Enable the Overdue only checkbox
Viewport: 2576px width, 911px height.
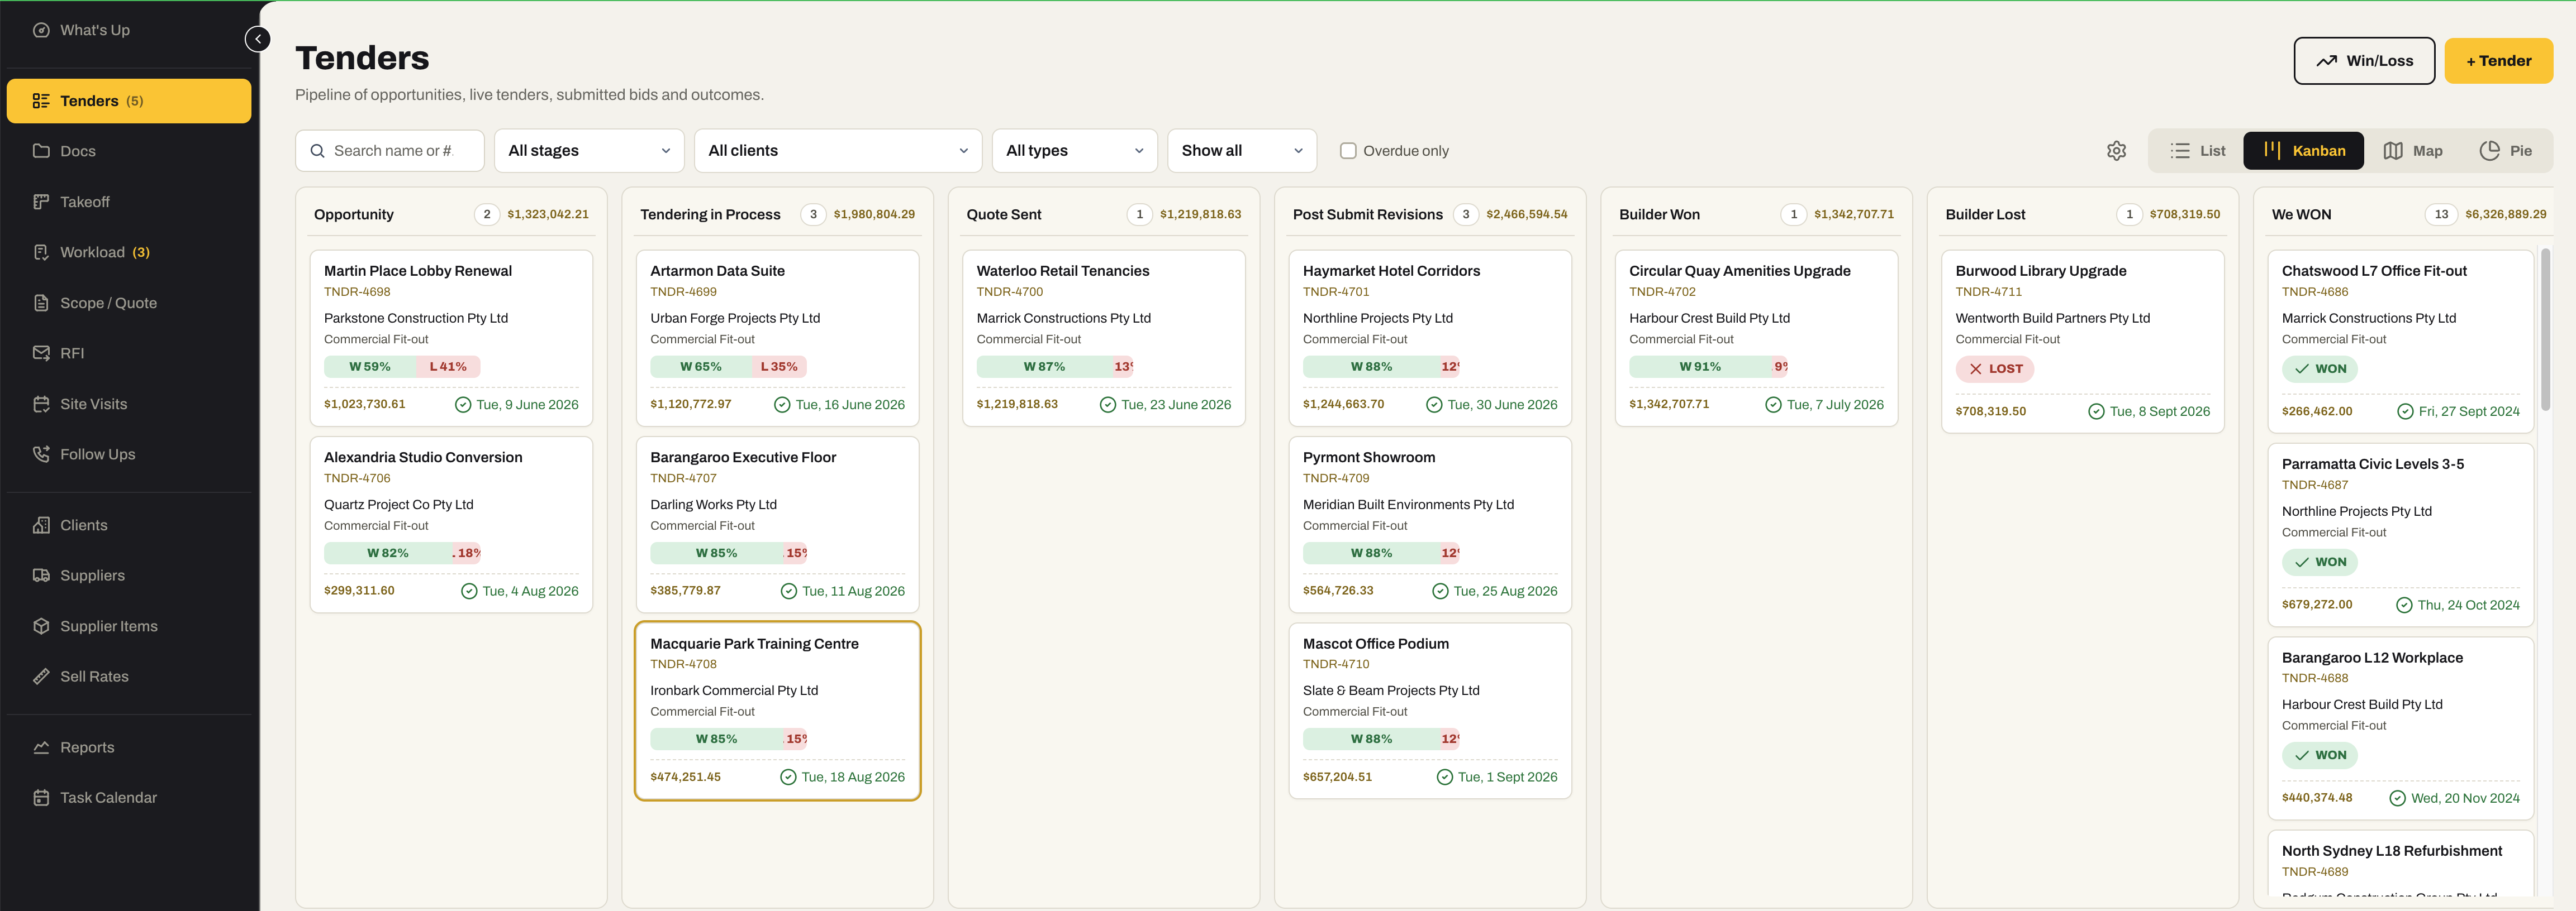point(1348,151)
